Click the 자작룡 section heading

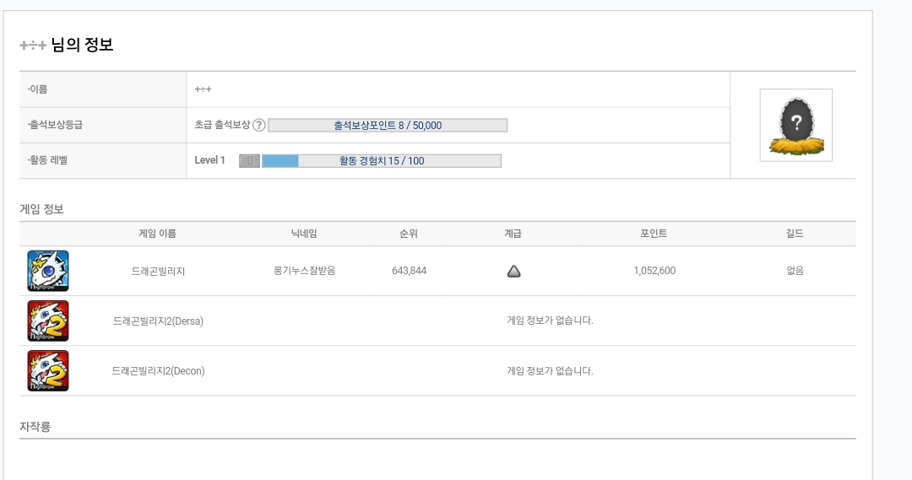click(35, 427)
